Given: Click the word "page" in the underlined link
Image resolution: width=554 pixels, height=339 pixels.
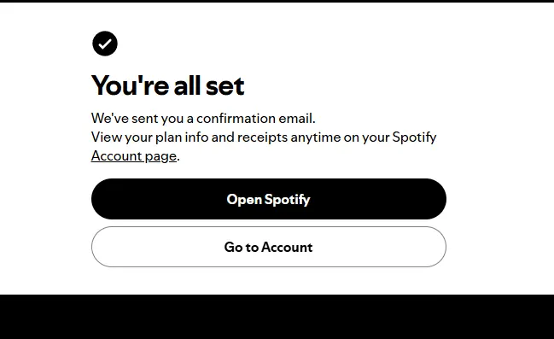Looking at the screenshot, I should tap(160, 156).
